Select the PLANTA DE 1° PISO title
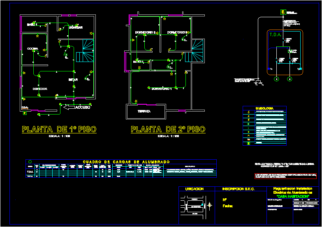 [59, 129]
